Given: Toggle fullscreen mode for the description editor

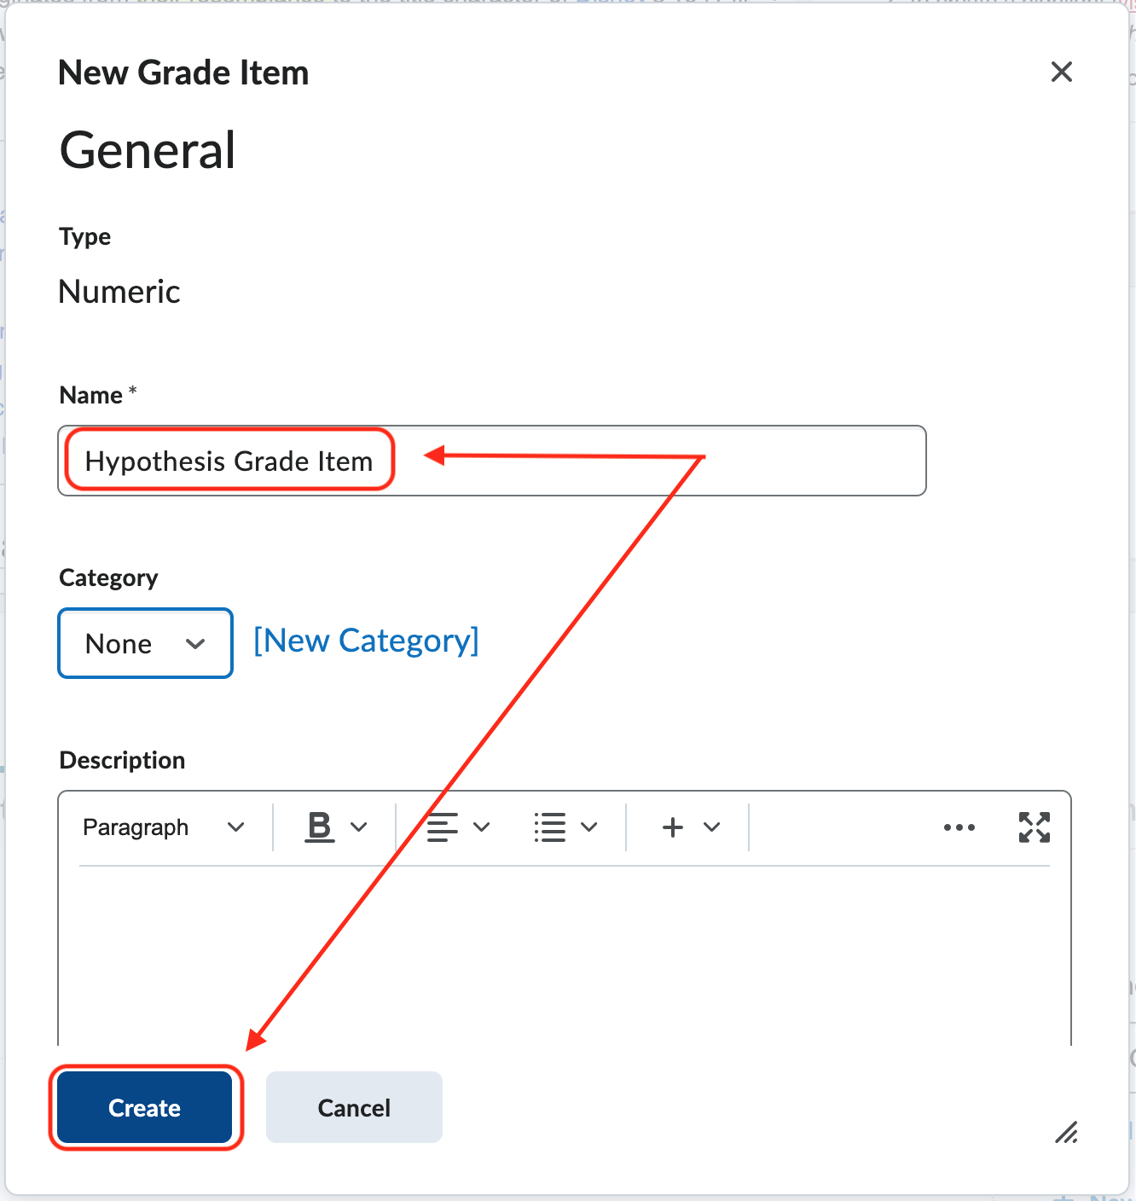Looking at the screenshot, I should tap(1034, 827).
